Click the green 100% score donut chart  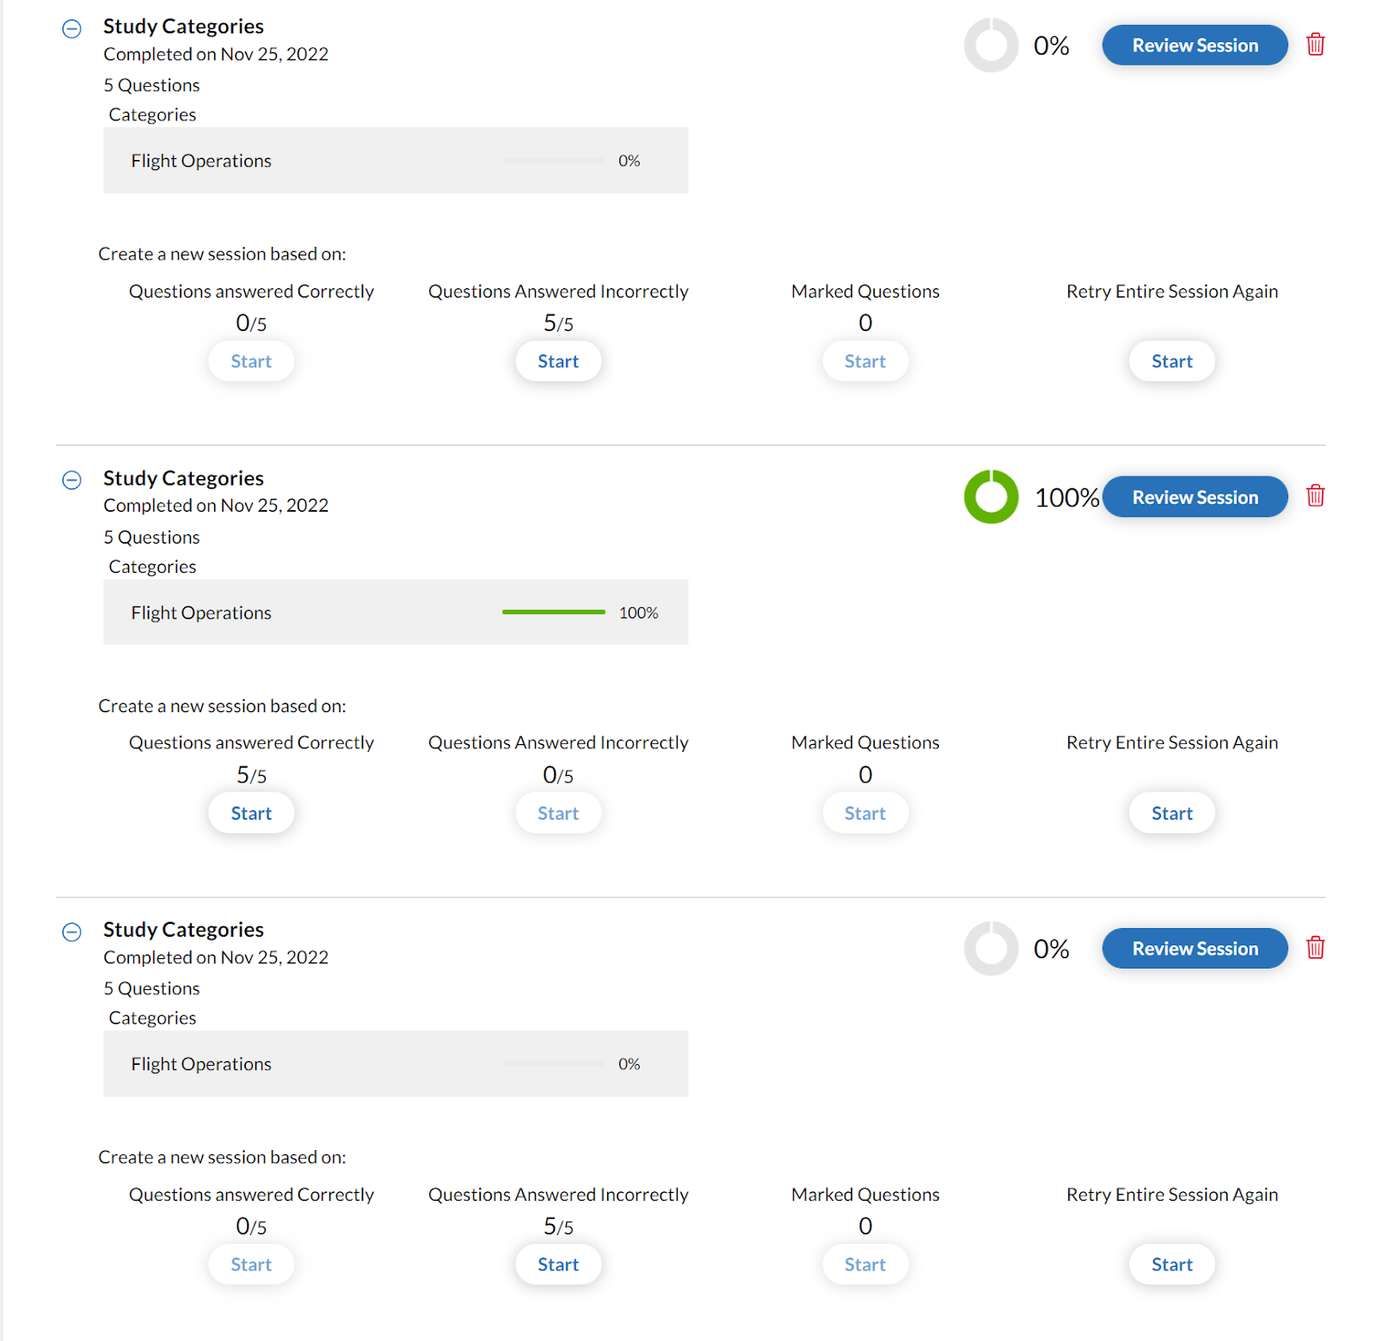pyautogui.click(x=991, y=496)
